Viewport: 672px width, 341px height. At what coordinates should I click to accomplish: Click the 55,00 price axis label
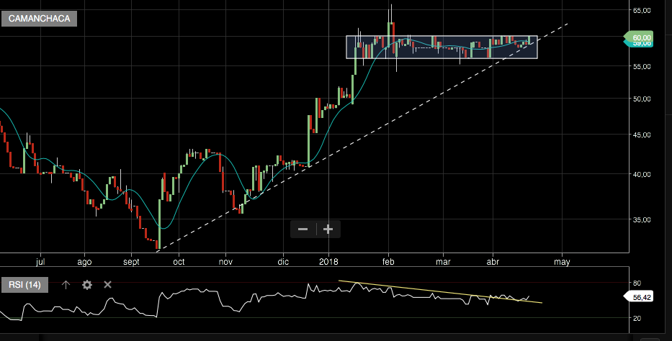pos(642,66)
